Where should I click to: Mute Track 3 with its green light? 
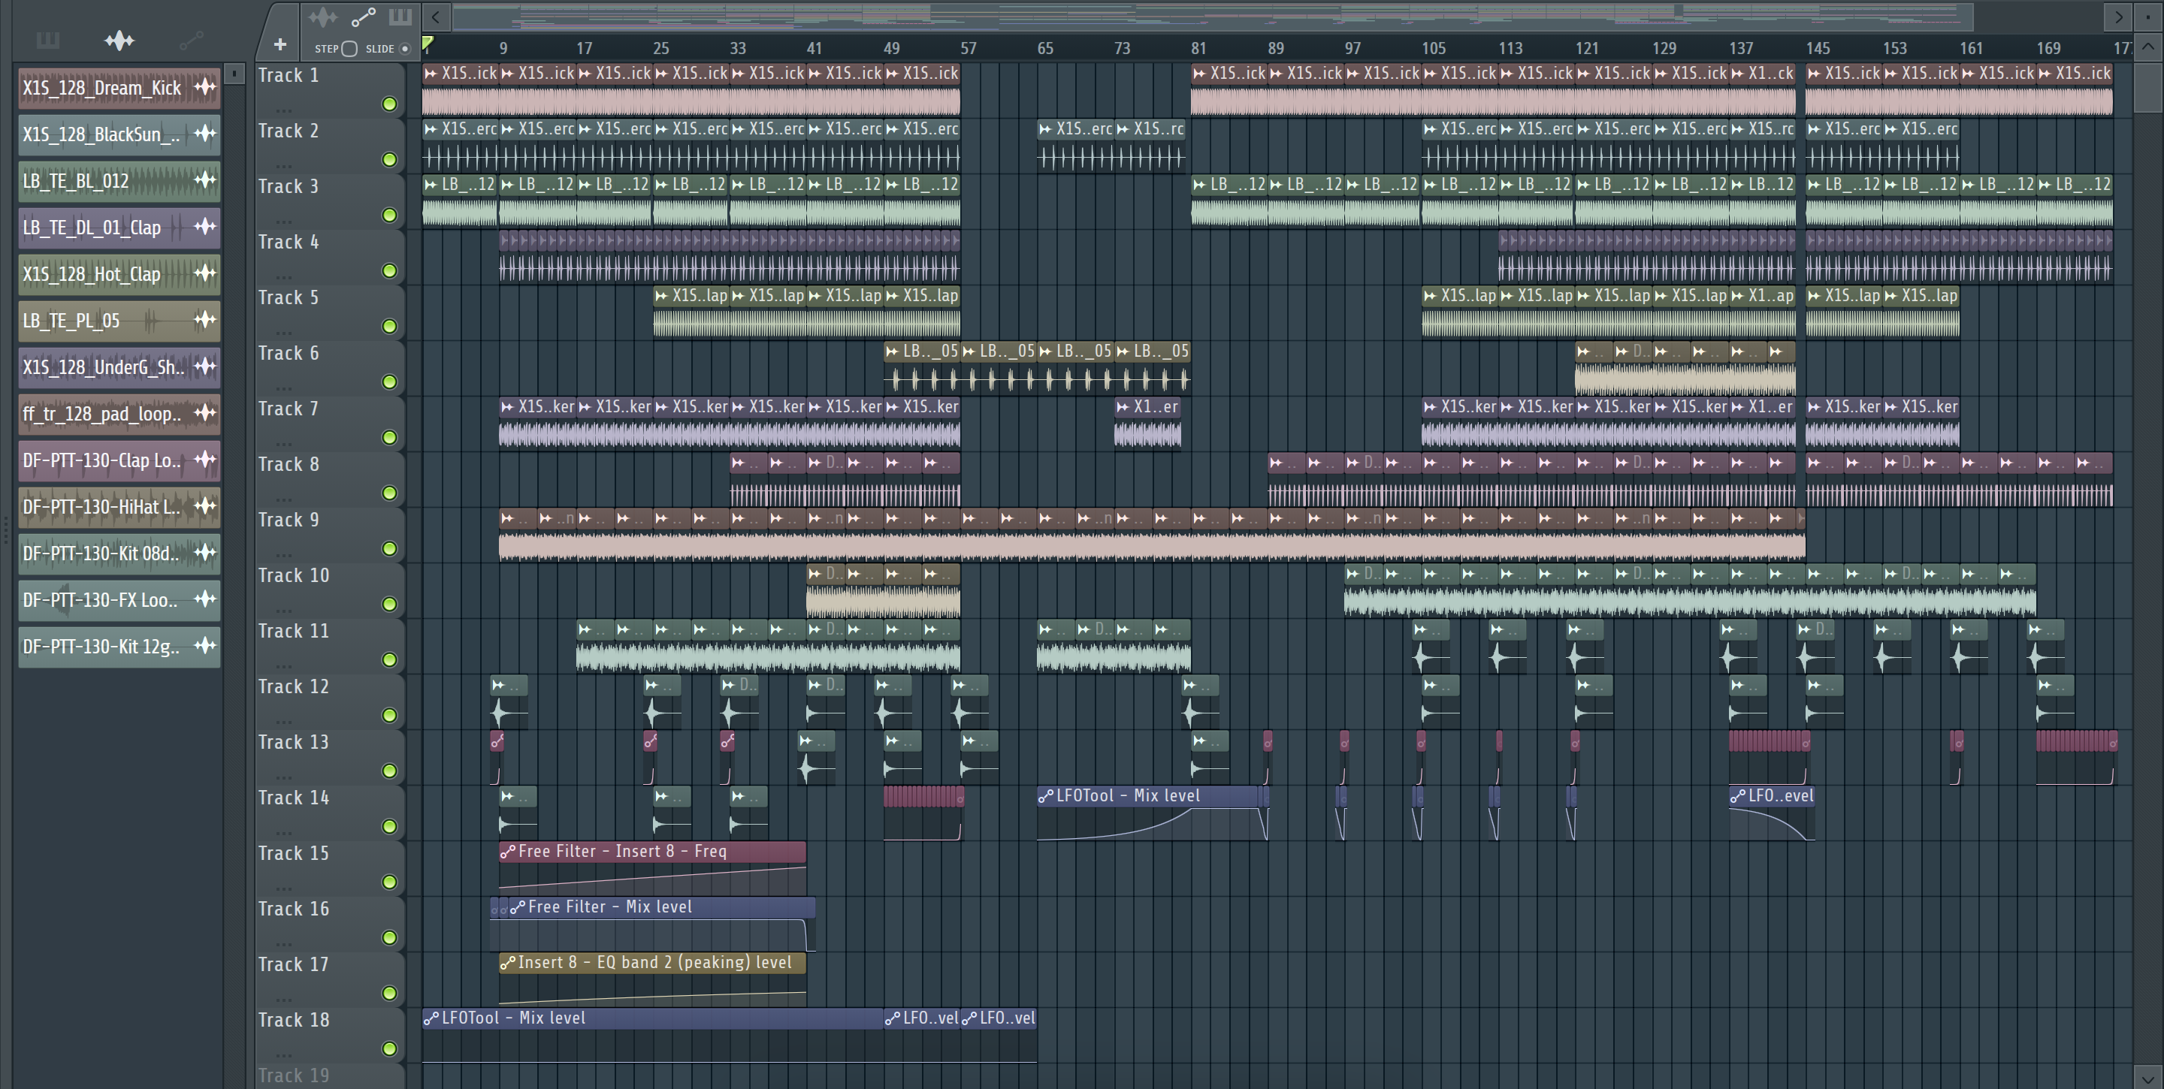[389, 215]
